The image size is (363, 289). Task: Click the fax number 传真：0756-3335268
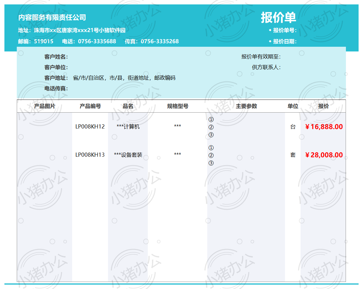coord(152,41)
